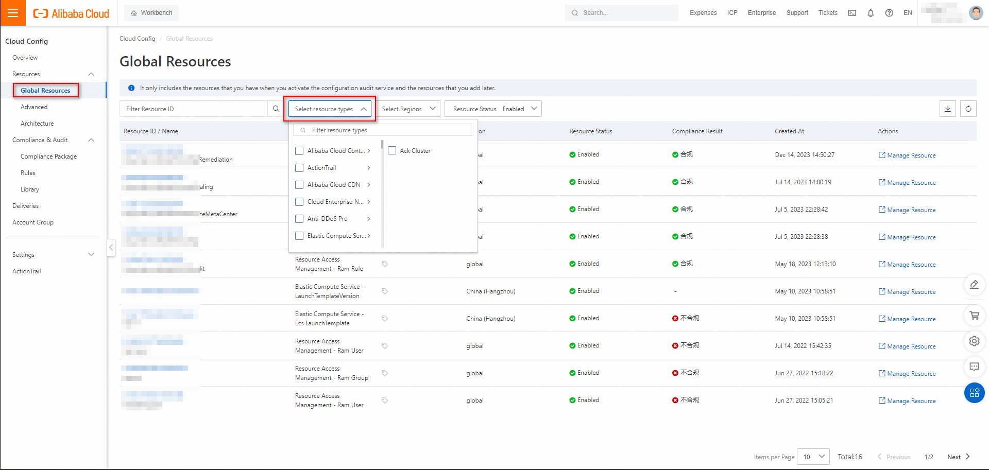This screenshot has height=470, width=989.
Task: Check the Ack Cluster checkbox
Action: pos(392,150)
